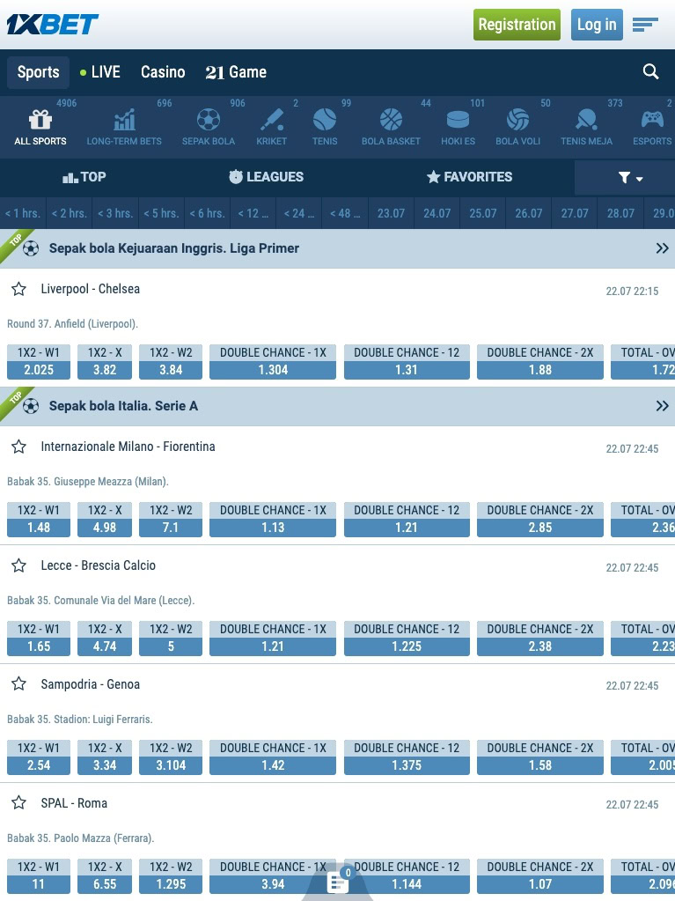Image resolution: width=675 pixels, height=901 pixels.
Task: Select the LEAGUES tab
Action: [x=267, y=177]
